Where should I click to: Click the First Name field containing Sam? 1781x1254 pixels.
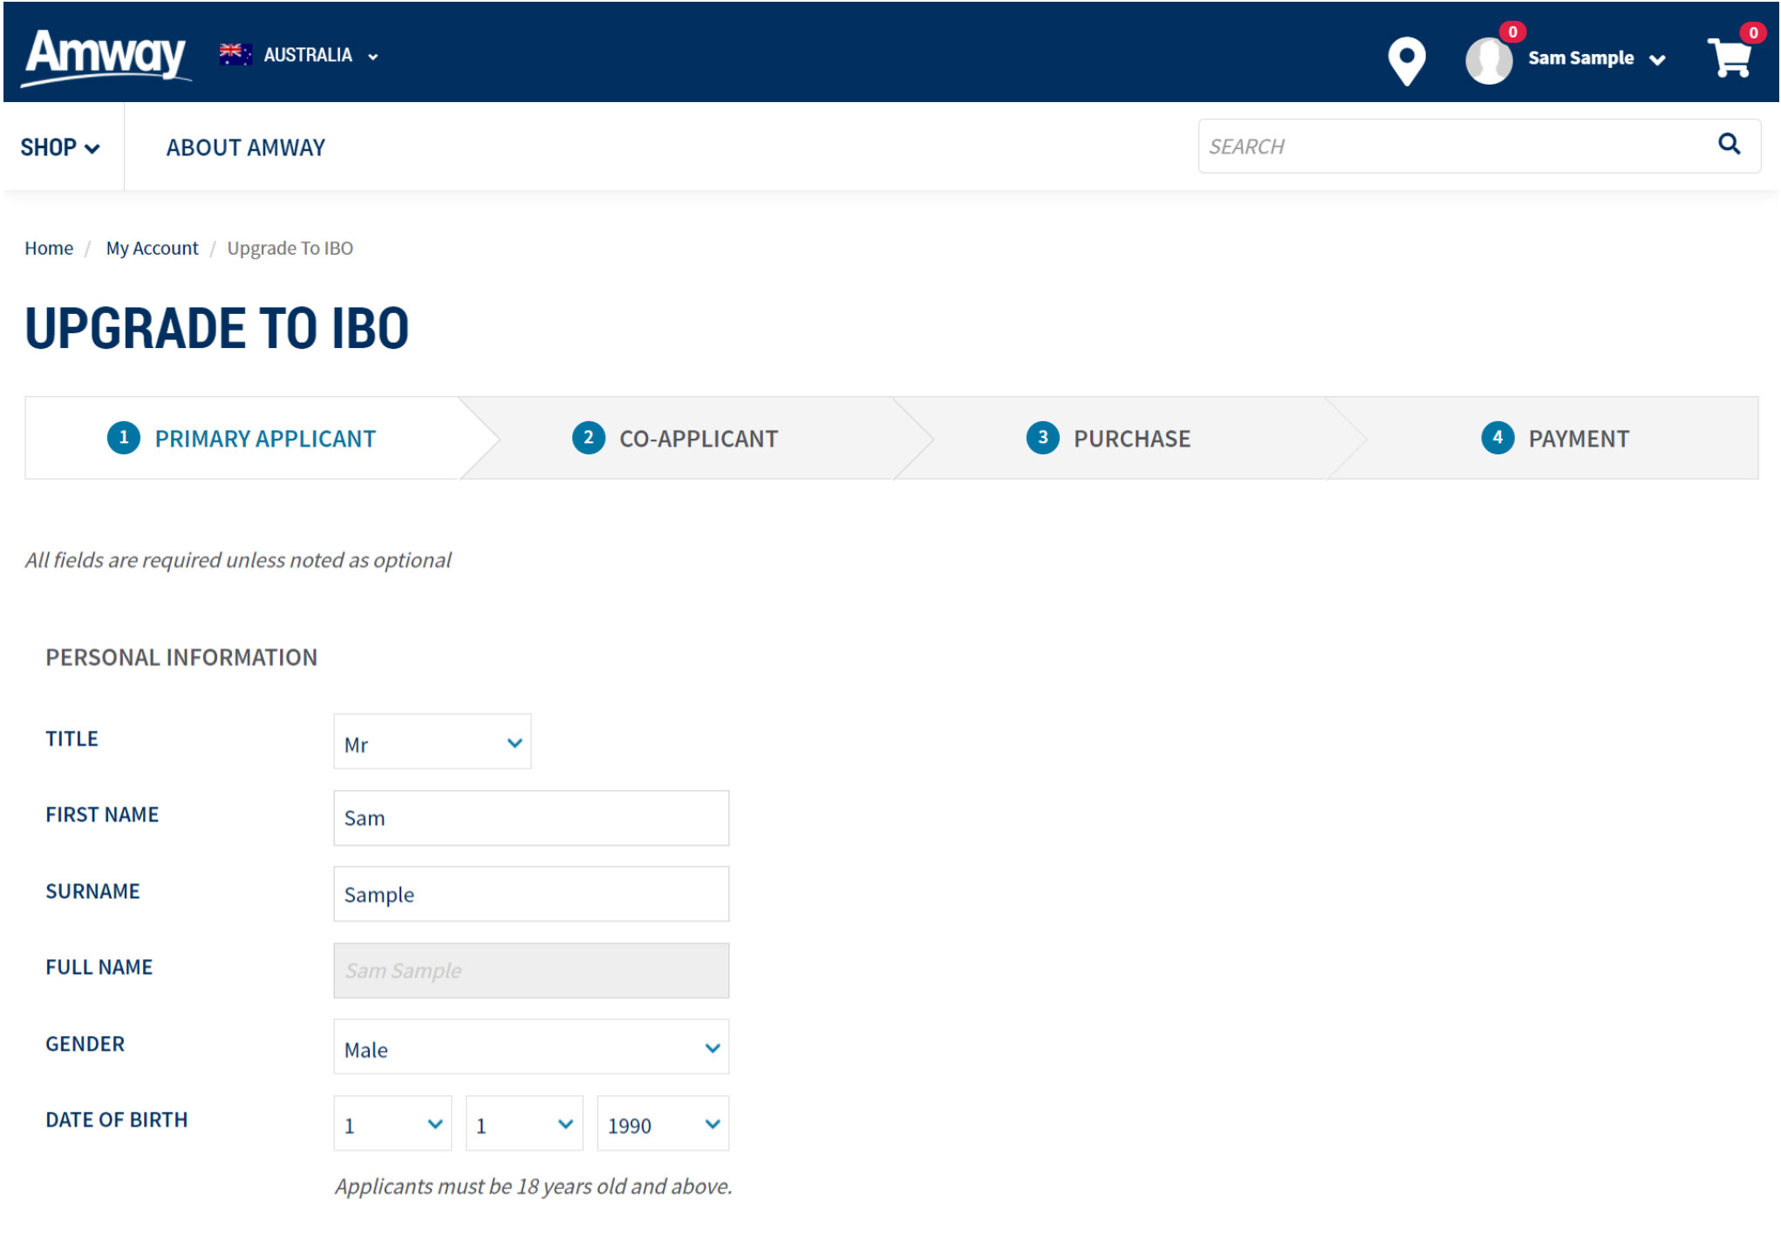[531, 818]
